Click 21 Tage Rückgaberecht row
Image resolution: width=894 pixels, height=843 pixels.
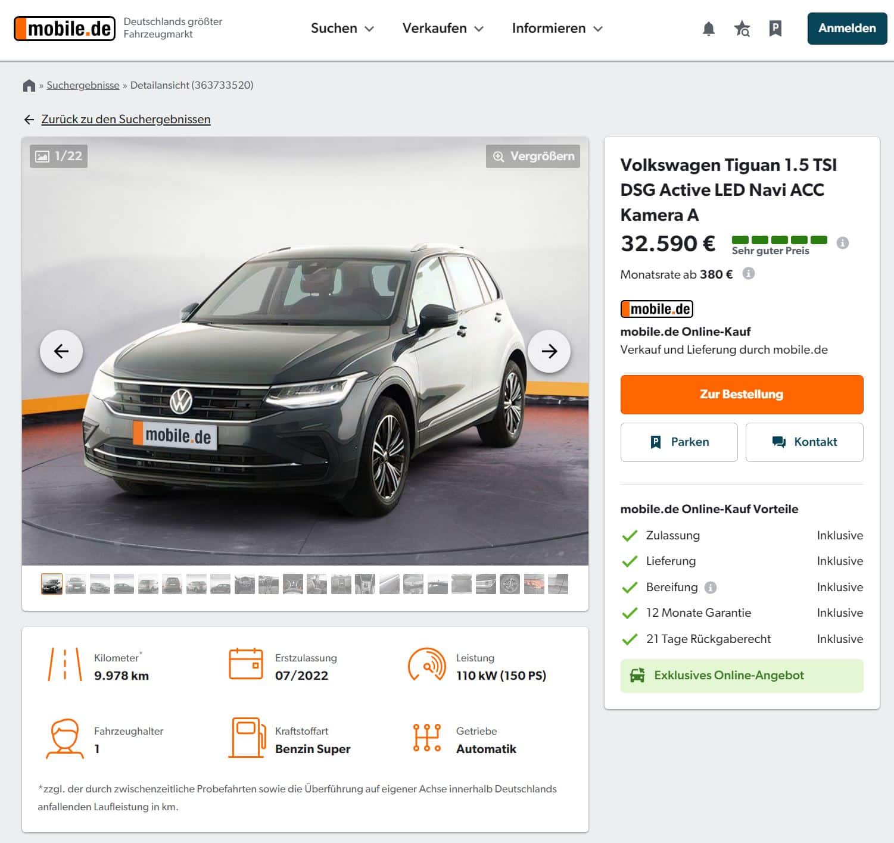click(x=742, y=639)
